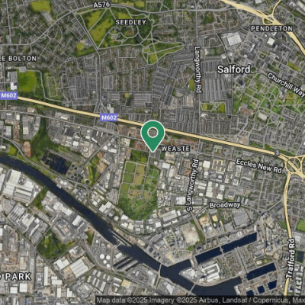Click the Broadway road label
The height and width of the screenshot is (305, 305).
coord(225,205)
